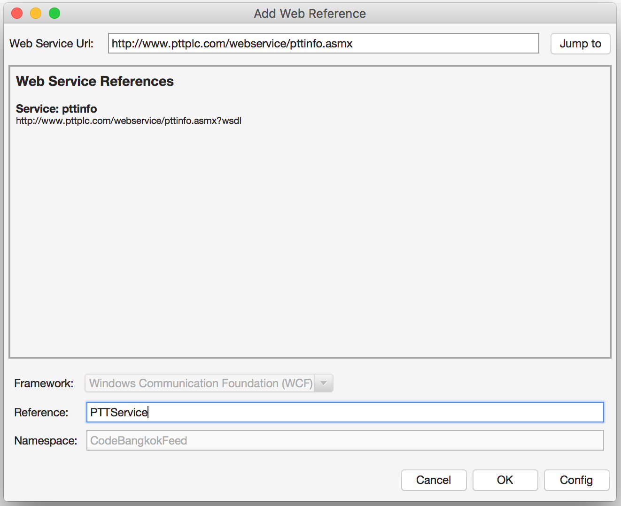Open the Framework combo box

[209, 383]
